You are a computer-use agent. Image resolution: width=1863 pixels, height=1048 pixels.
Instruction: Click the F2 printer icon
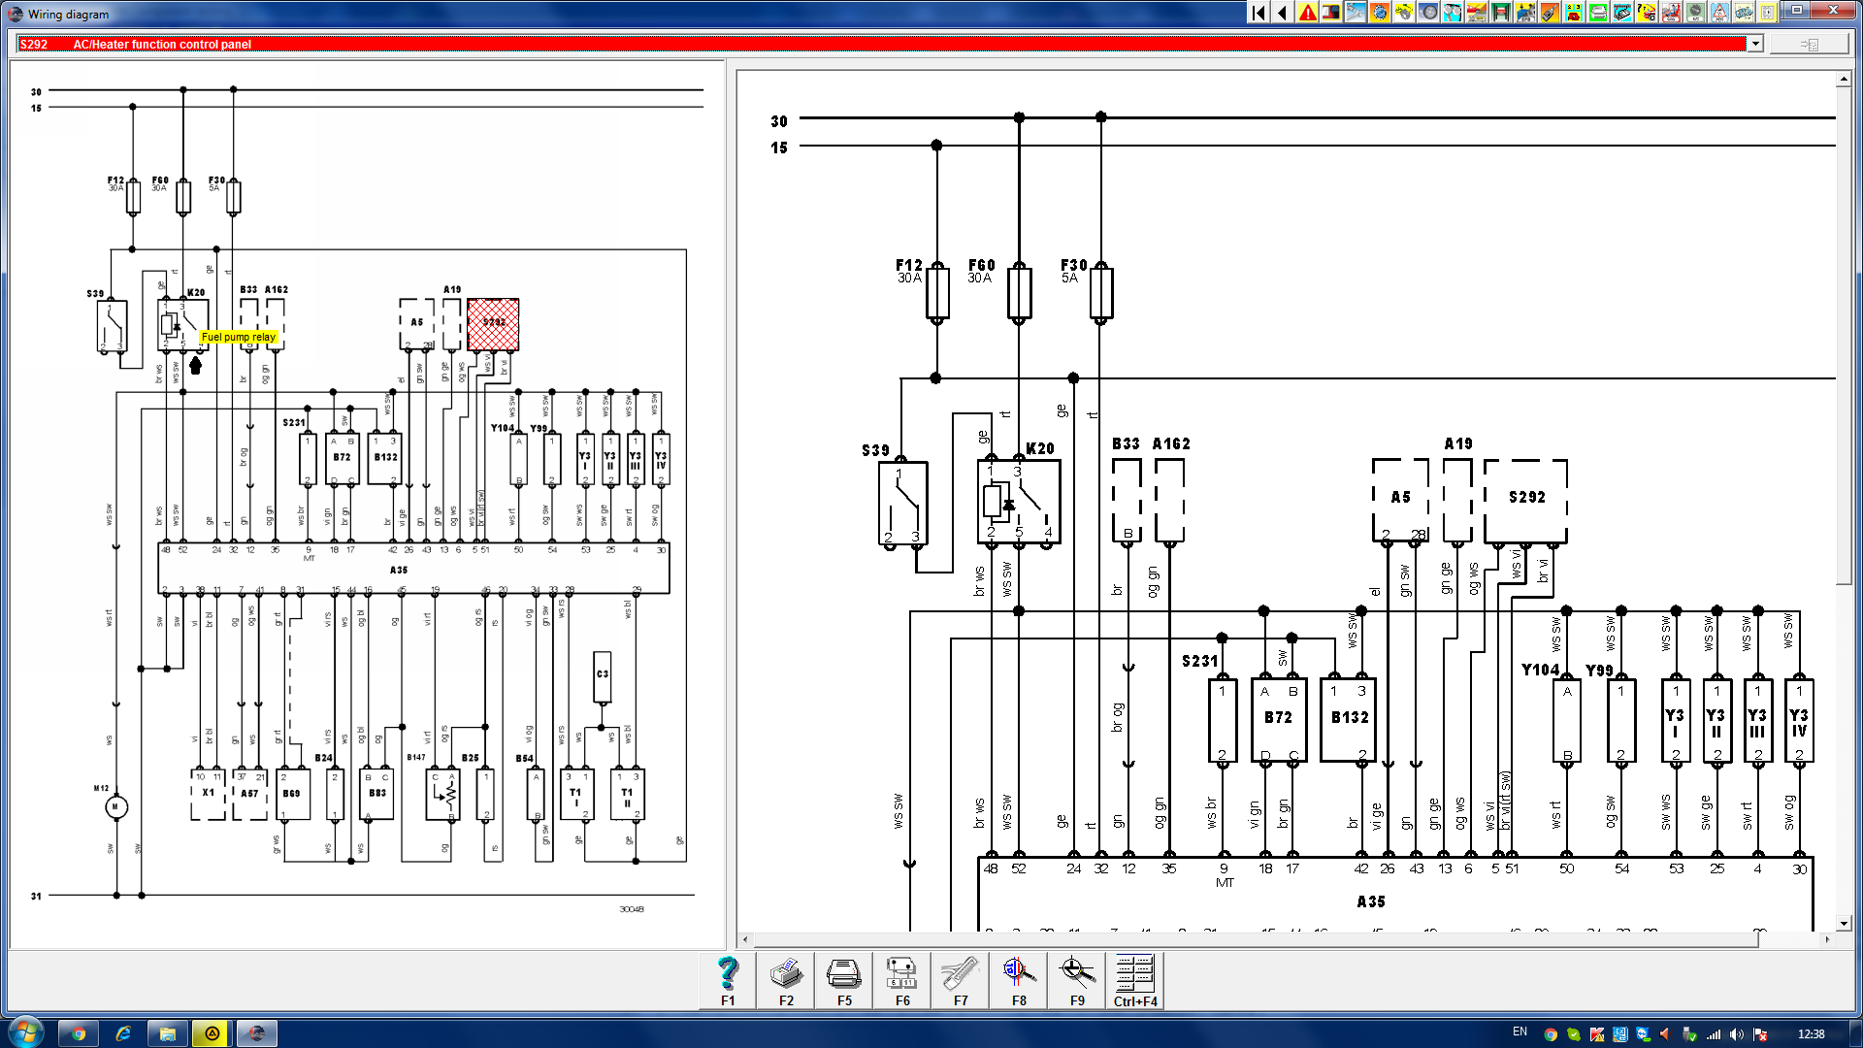tap(786, 980)
